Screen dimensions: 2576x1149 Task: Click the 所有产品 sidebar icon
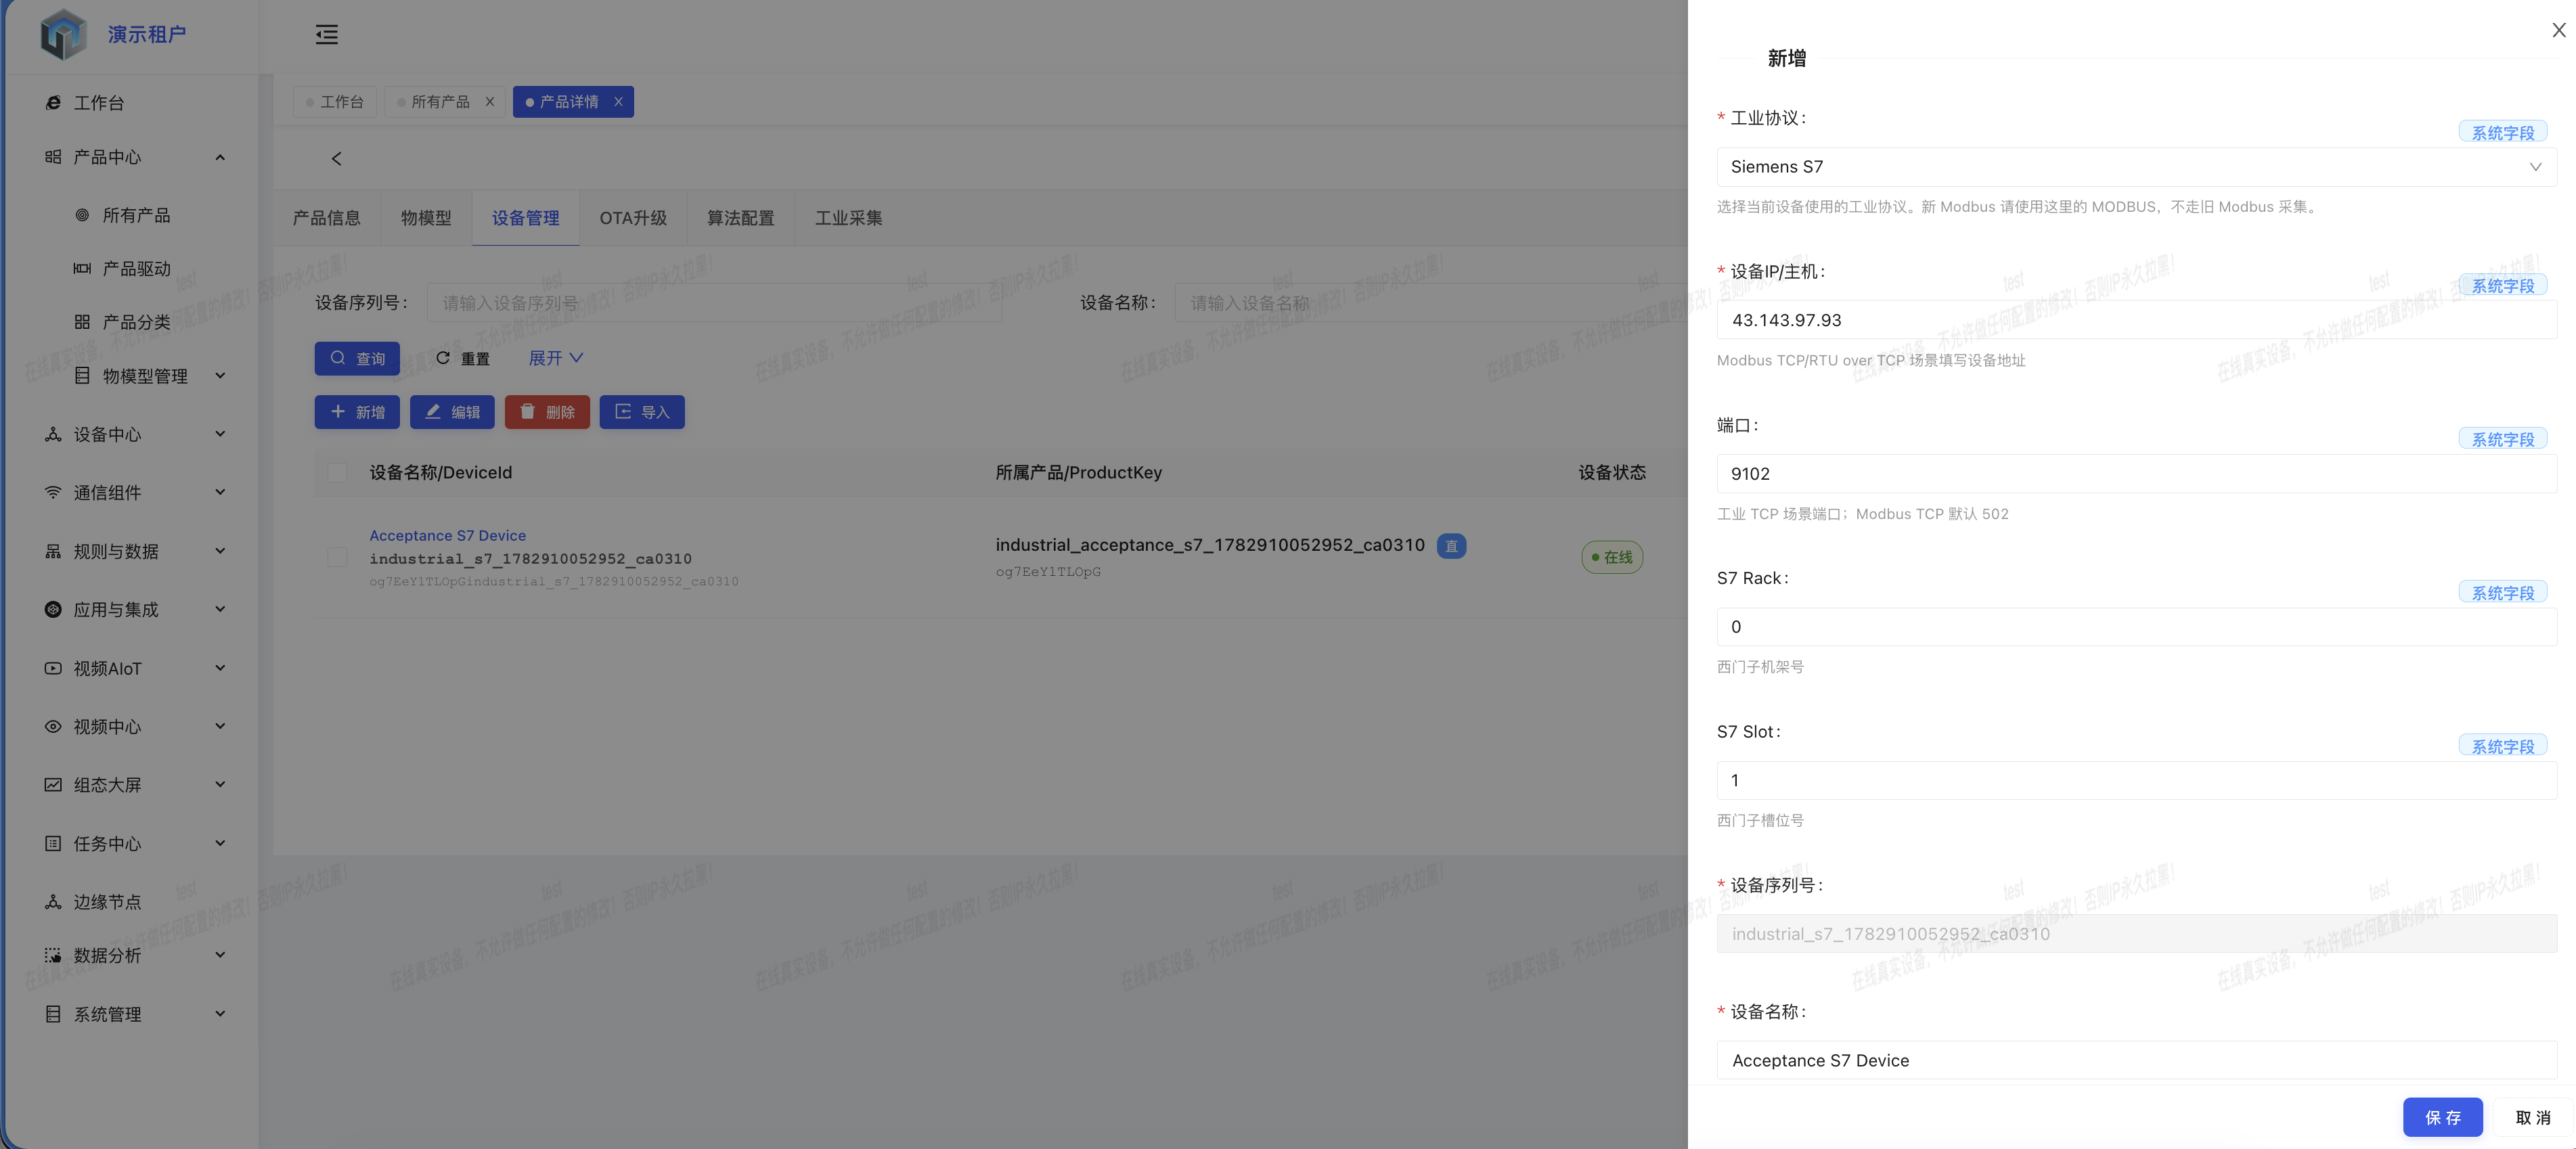82,215
